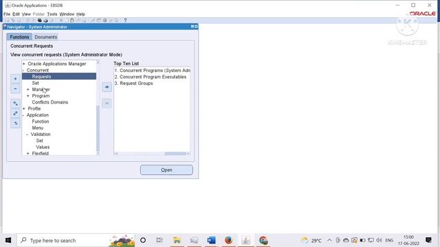The height and width of the screenshot is (247, 440).
Task: Click the volume speaker tray icon
Action: click(x=379, y=240)
